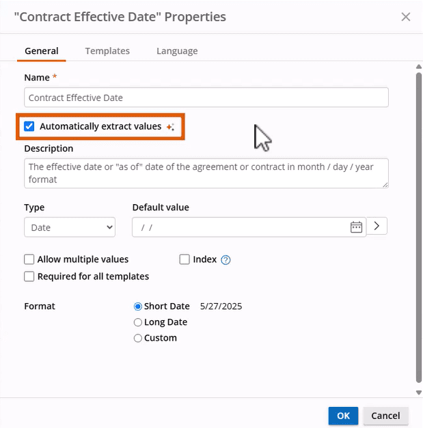
Task: Click the arrow button next to default value
Action: tap(377, 227)
